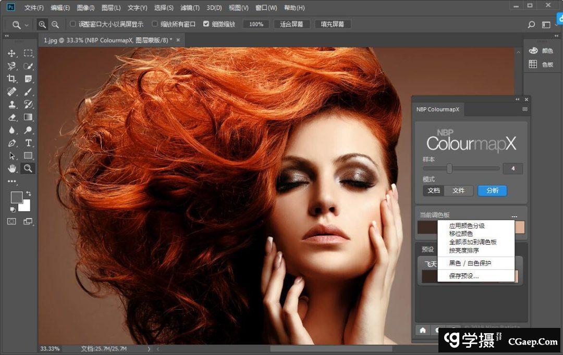
Task: Click the three-dot menu beside 当前调色板
Action: tap(514, 216)
